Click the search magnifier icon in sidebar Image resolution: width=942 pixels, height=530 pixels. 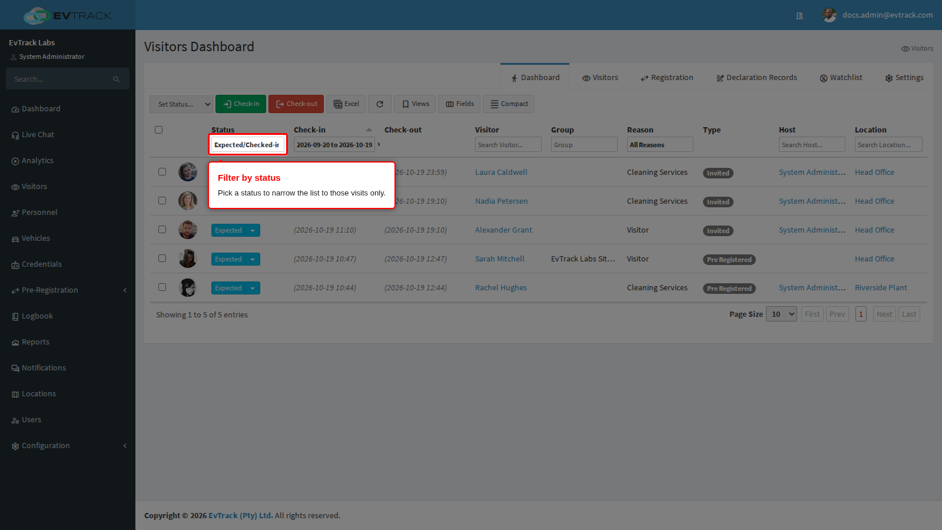pyautogui.click(x=117, y=79)
